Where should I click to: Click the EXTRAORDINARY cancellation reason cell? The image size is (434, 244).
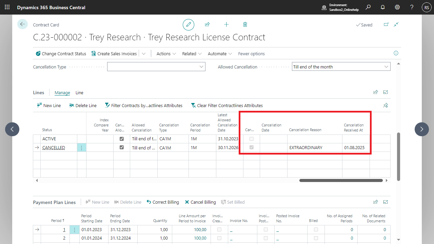[x=315, y=148]
